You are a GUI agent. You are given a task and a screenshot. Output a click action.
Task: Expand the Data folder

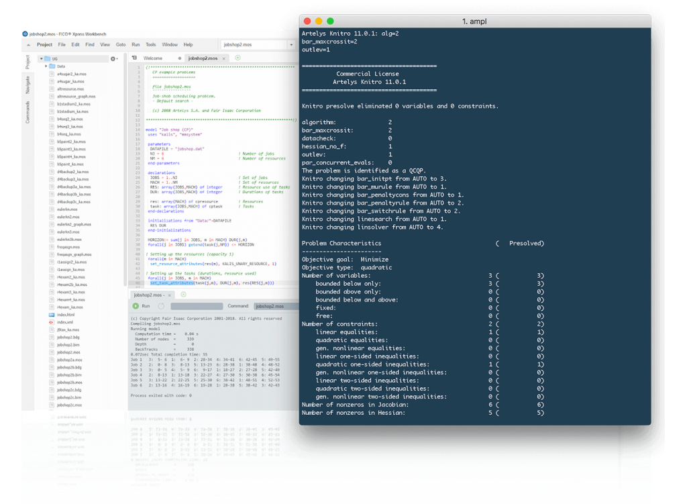[x=46, y=66]
